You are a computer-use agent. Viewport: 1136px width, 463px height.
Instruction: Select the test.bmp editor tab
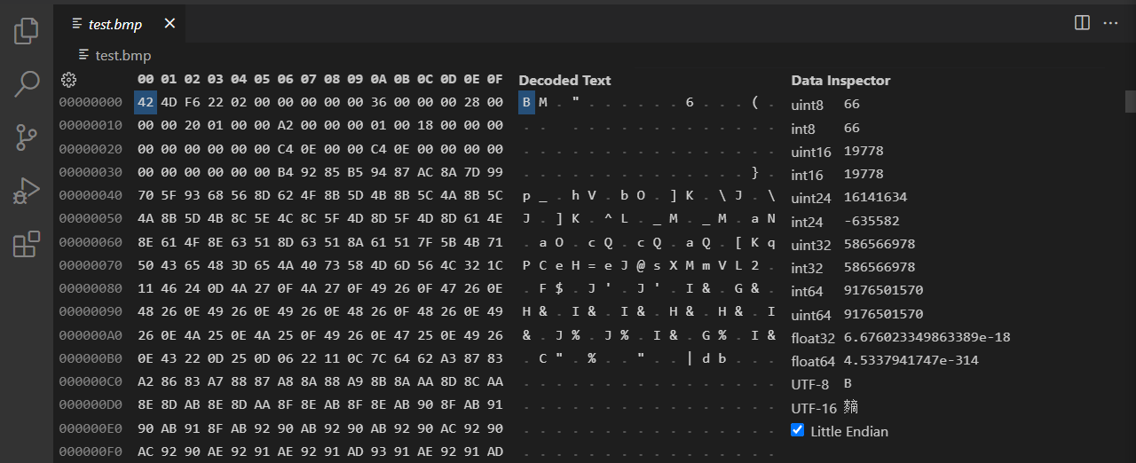tap(119, 24)
